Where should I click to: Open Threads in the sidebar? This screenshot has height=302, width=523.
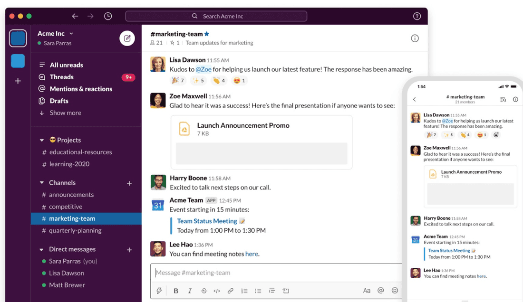(61, 77)
